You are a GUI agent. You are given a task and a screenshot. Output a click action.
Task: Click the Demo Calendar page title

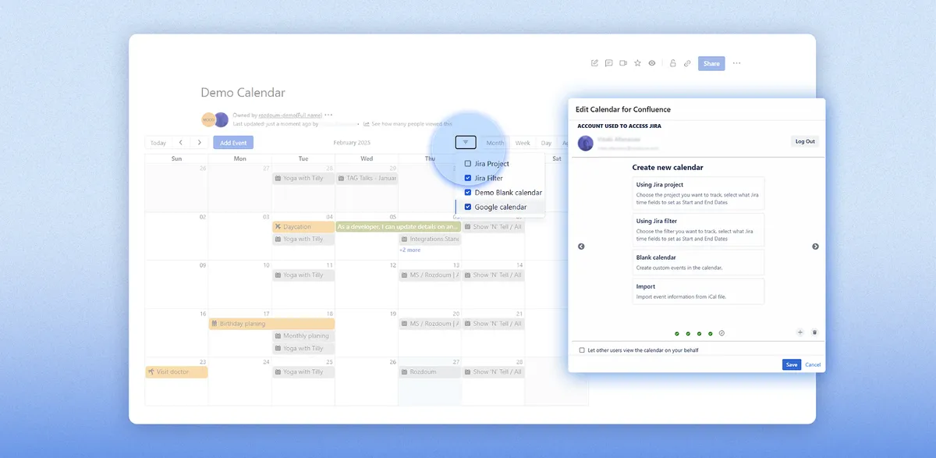243,92
